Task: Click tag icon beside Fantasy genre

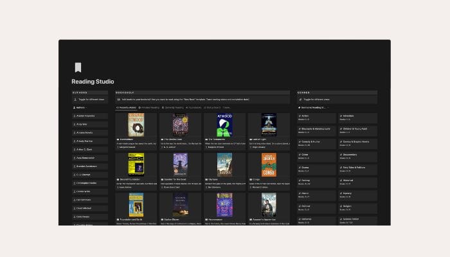Action: [300, 181]
